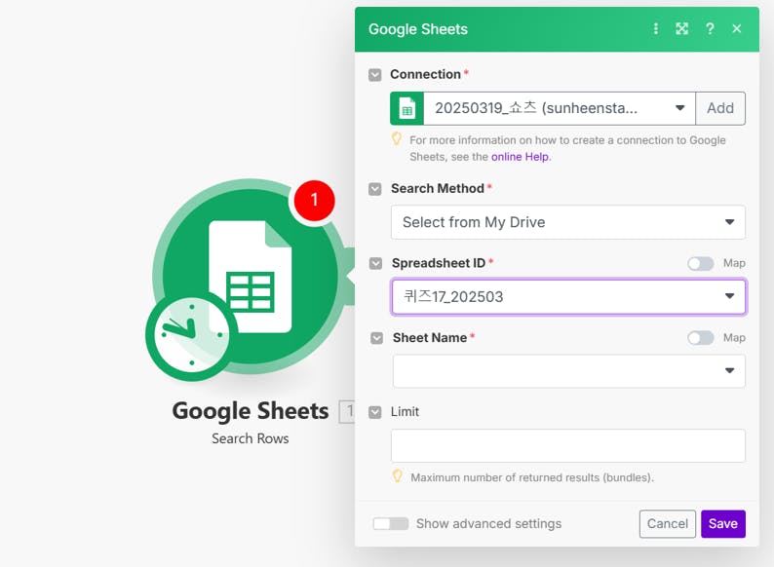This screenshot has width=774, height=567.
Task: Click the lightbulb hint icon under Connection
Action: [x=397, y=139]
